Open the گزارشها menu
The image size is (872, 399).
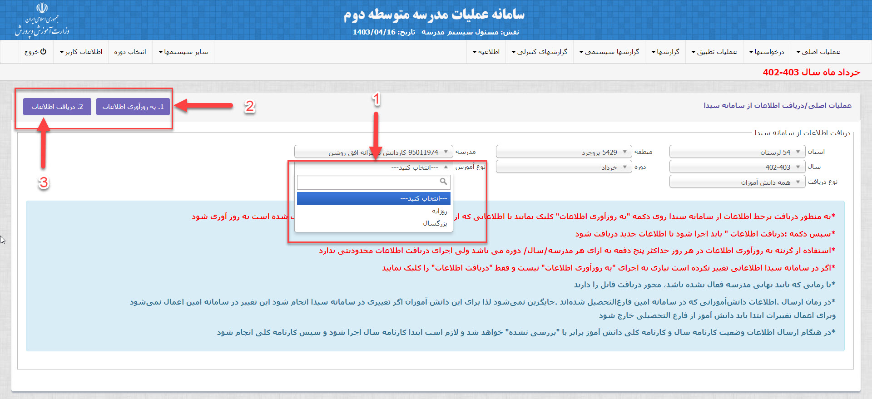click(x=665, y=52)
